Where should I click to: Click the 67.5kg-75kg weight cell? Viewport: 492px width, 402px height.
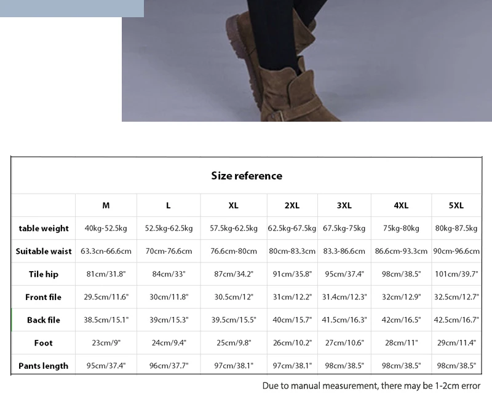(344, 228)
